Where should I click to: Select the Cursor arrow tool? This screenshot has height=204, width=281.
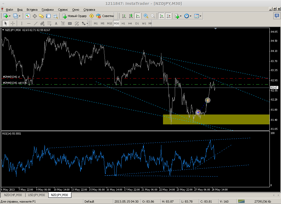[x=5, y=23]
